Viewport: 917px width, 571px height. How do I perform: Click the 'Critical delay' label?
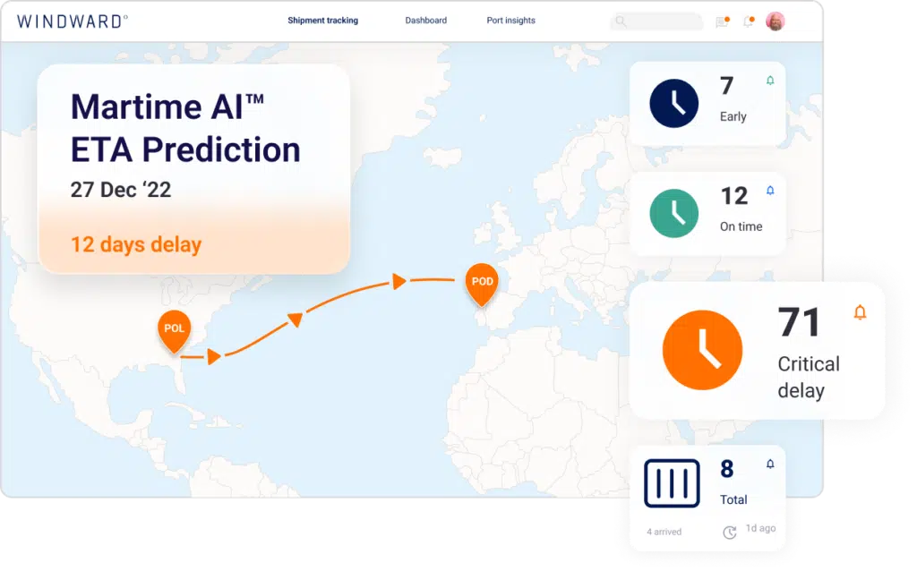click(809, 377)
